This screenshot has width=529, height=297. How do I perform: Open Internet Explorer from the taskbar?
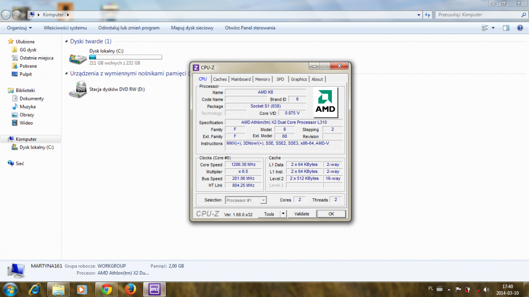click(x=34, y=289)
